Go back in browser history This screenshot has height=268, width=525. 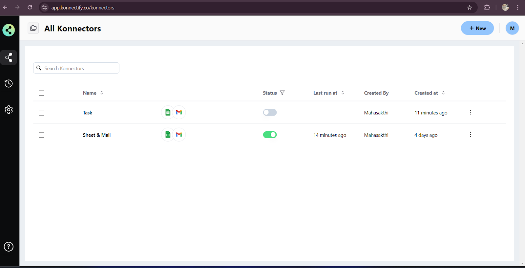pos(5,8)
